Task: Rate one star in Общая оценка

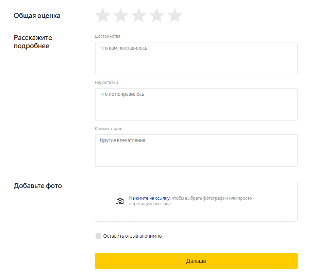Action: (x=103, y=16)
